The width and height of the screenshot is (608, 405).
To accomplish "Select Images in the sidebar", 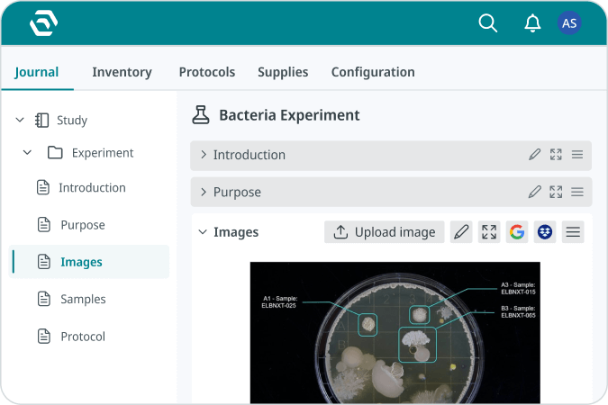I will click(x=81, y=262).
